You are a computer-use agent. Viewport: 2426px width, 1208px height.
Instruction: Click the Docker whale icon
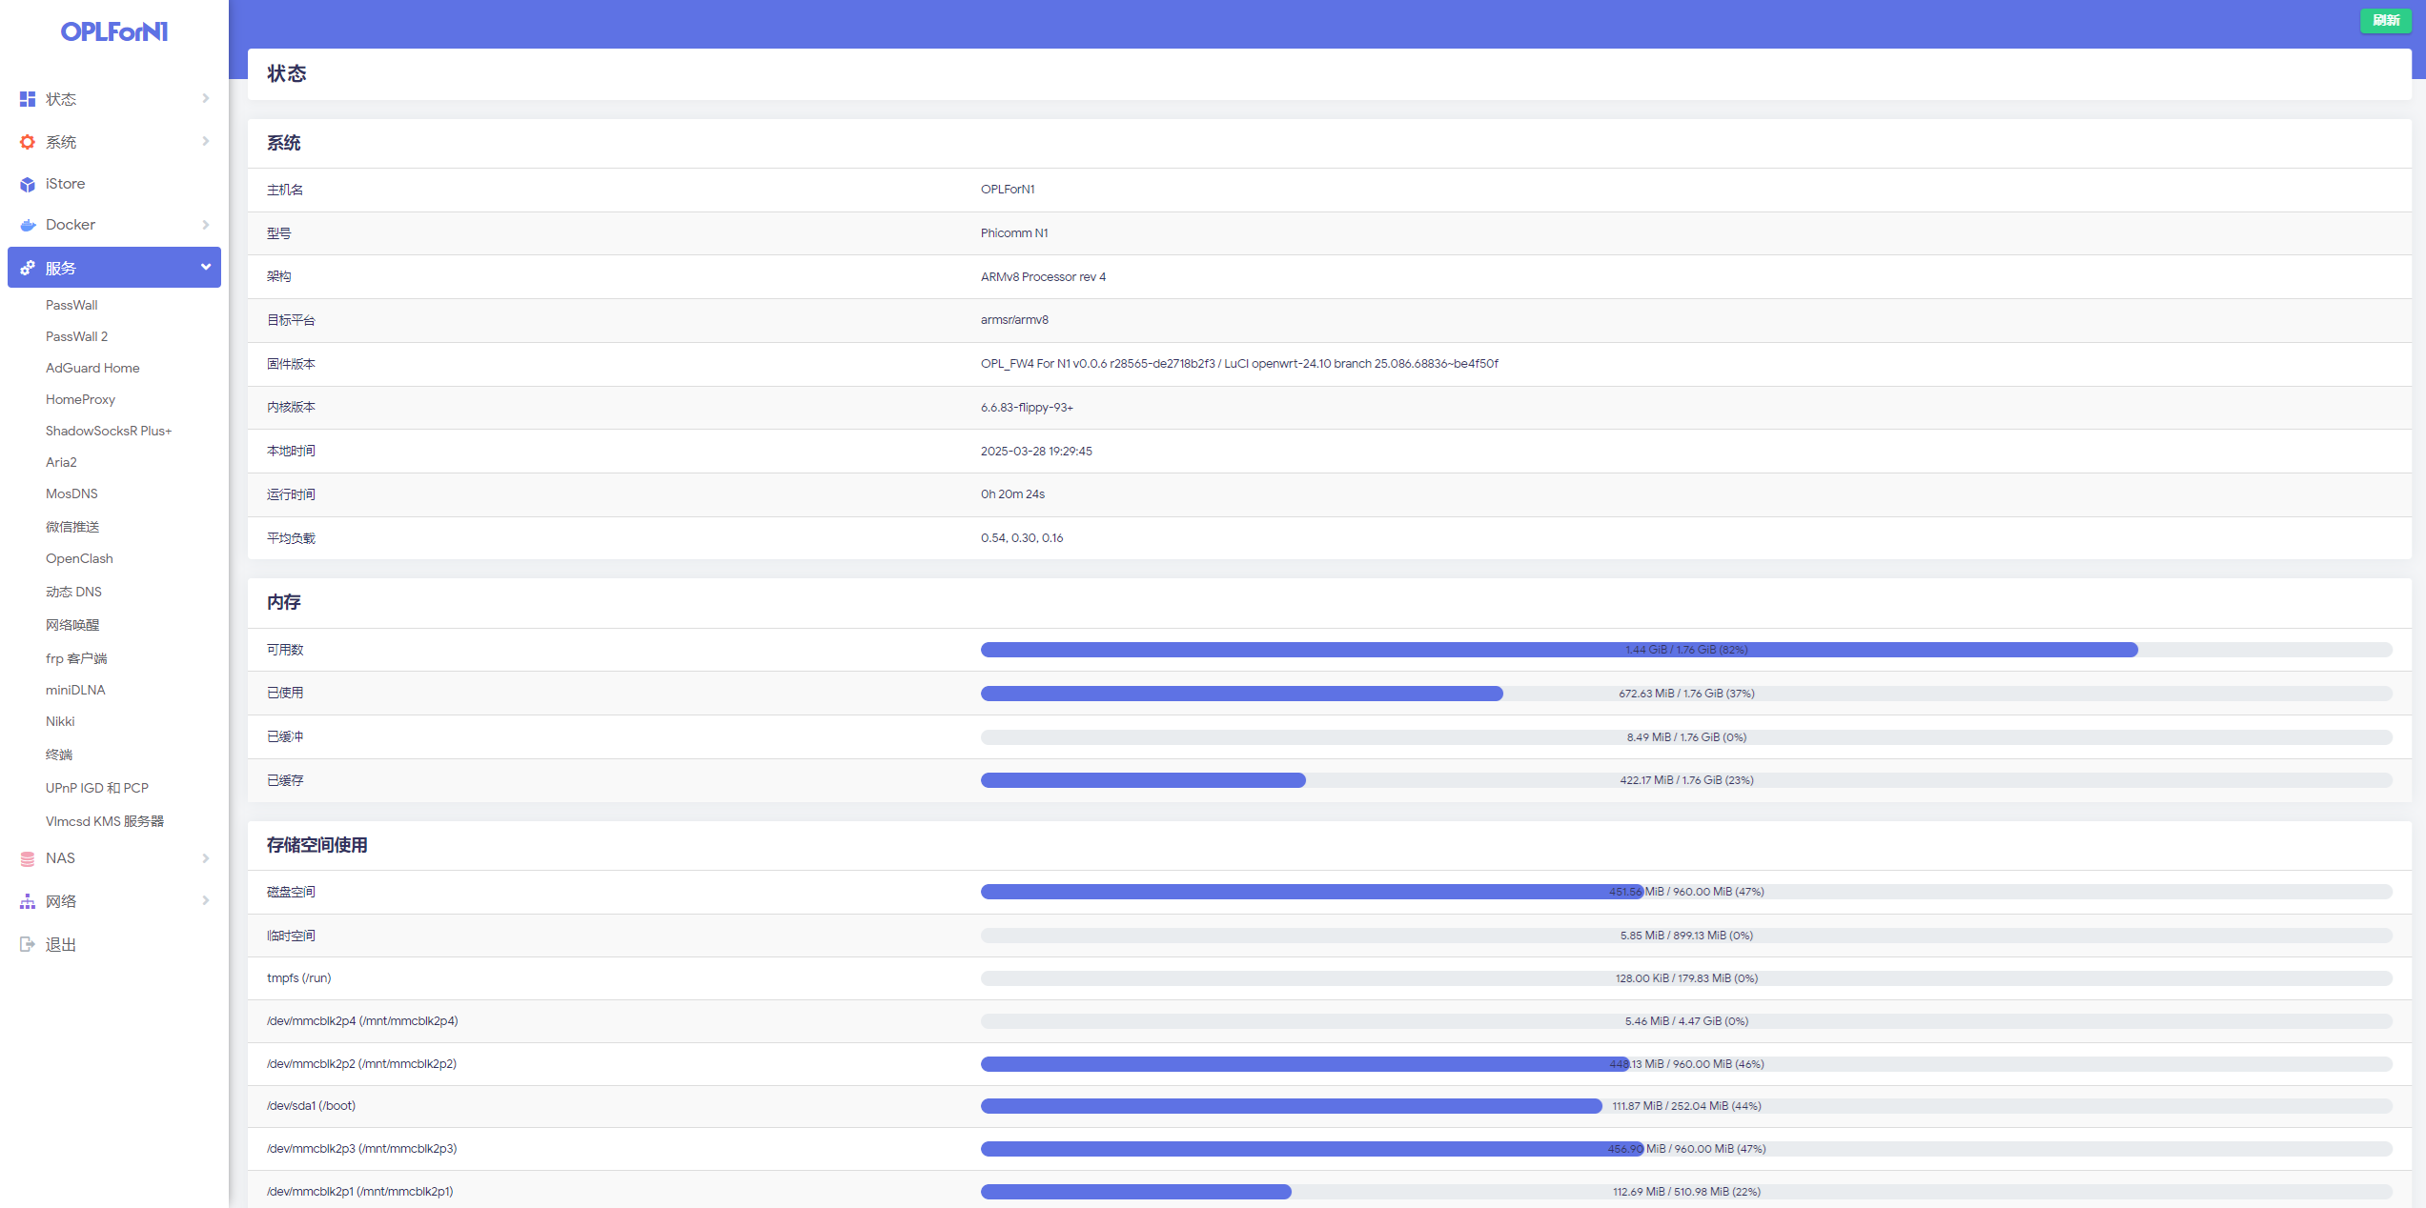coord(27,225)
